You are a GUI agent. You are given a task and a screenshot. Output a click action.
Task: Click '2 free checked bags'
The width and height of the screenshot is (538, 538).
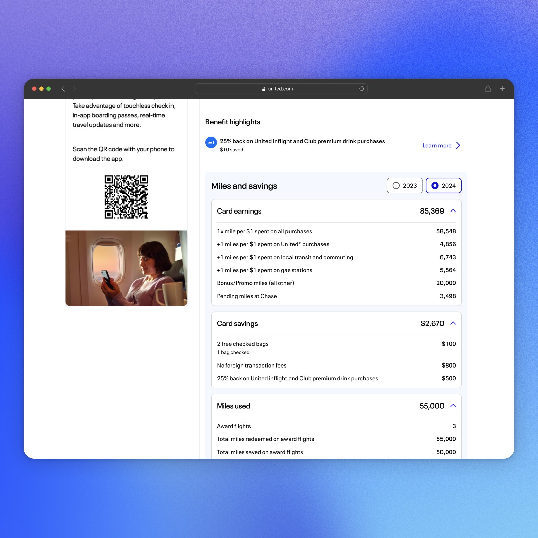coord(242,344)
